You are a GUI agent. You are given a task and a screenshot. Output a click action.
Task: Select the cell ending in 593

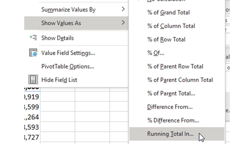(x=32, y=127)
